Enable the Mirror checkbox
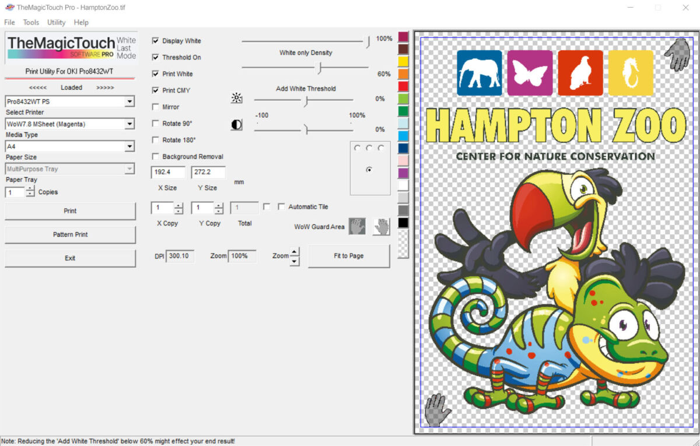This screenshot has width=700, height=446. click(x=156, y=107)
